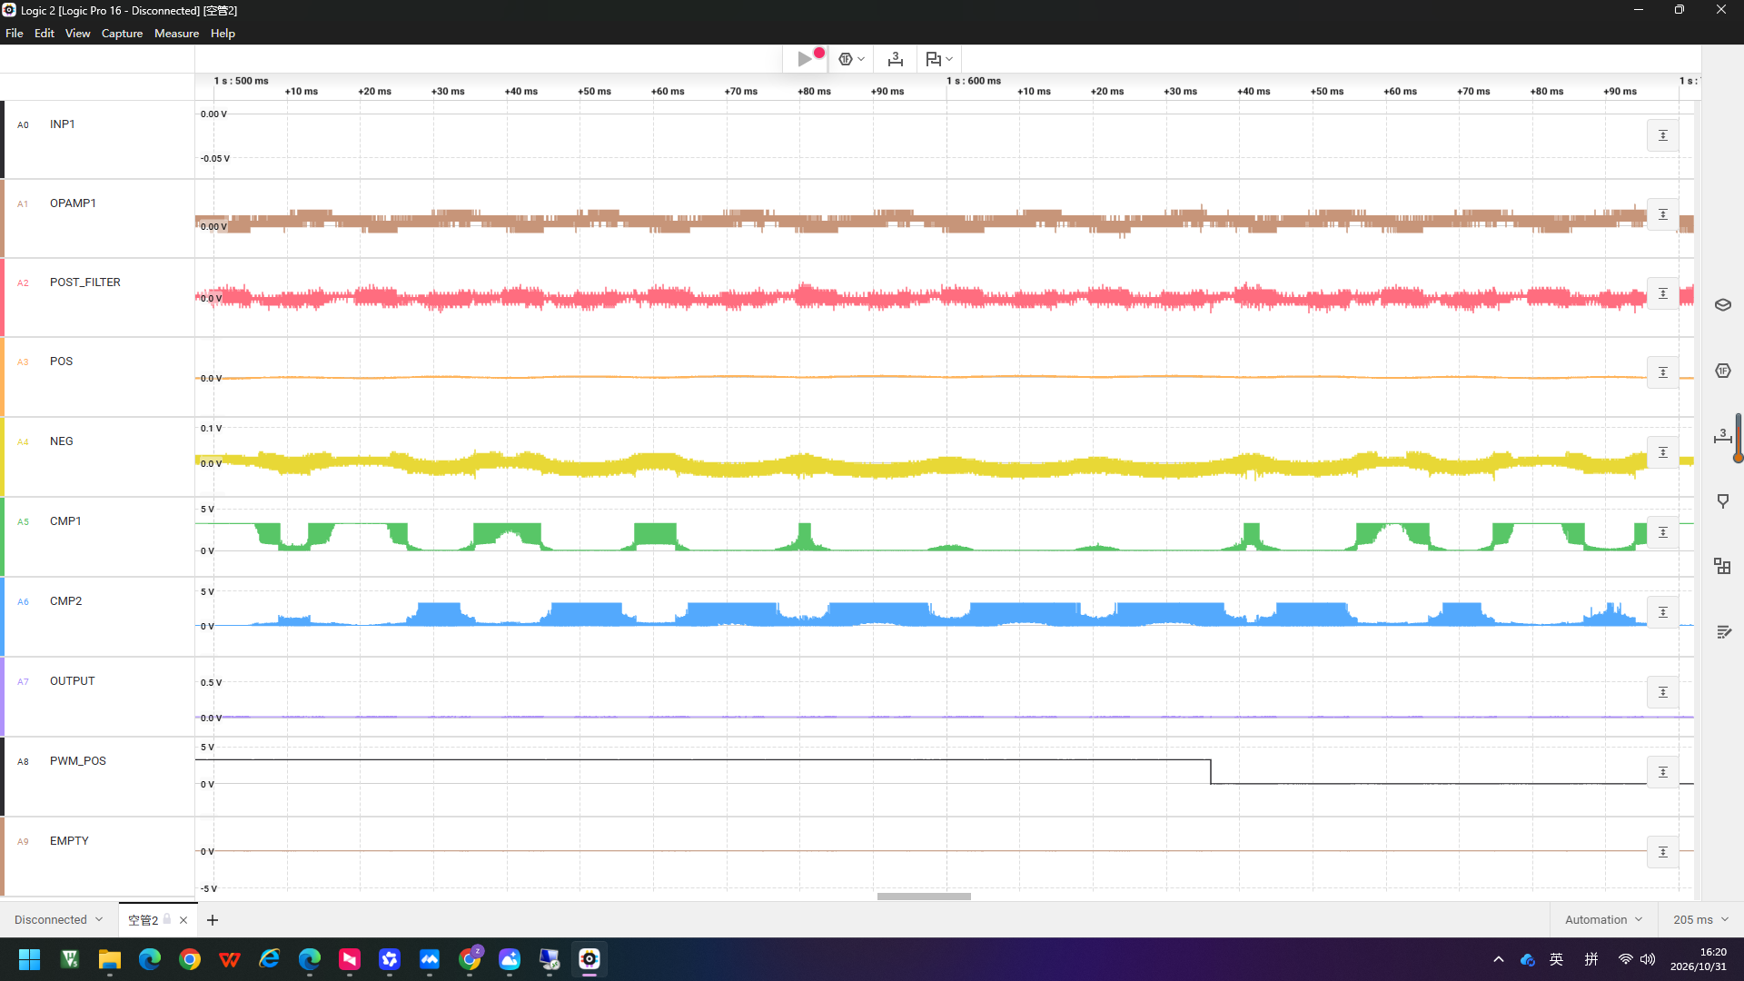
Task: Open Windows Start menu
Action: [x=29, y=959]
